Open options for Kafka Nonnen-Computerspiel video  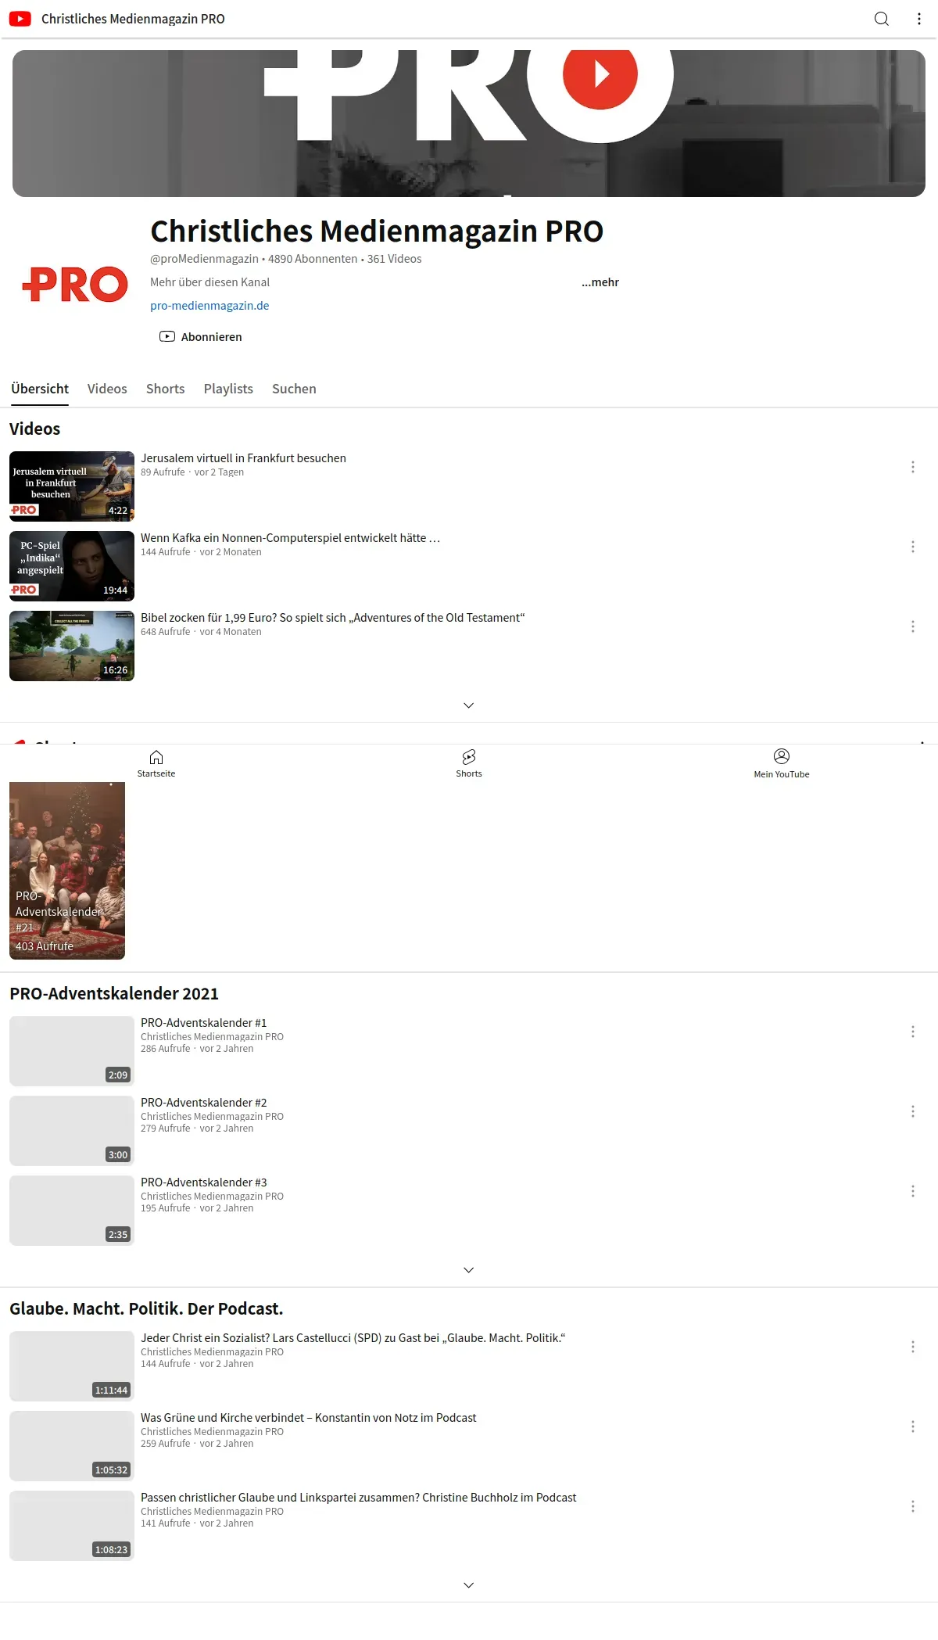(913, 547)
